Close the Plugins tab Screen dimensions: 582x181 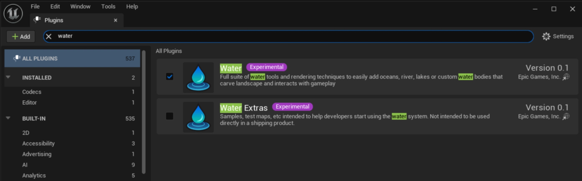[x=116, y=20]
